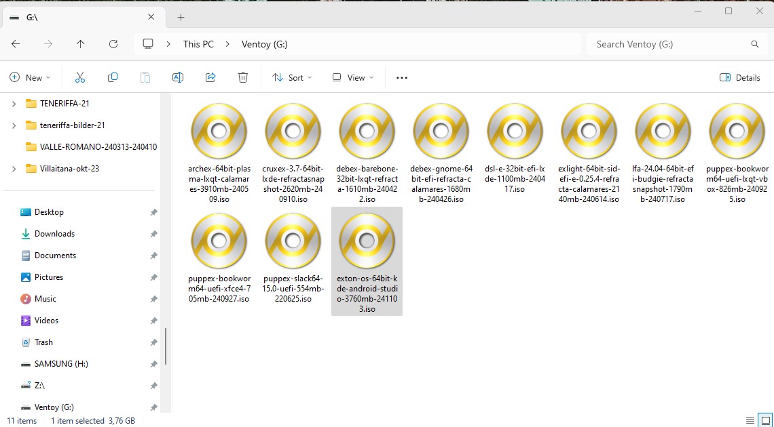
Task: Open the New dropdown menu
Action: (x=30, y=77)
